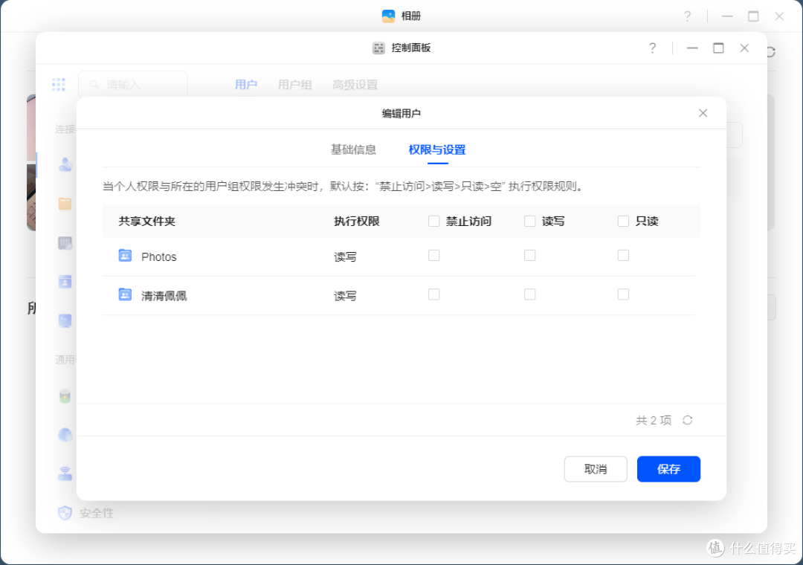The height and width of the screenshot is (565, 803).
Task: Tick the 禁止访问 header checkbox
Action: (x=433, y=221)
